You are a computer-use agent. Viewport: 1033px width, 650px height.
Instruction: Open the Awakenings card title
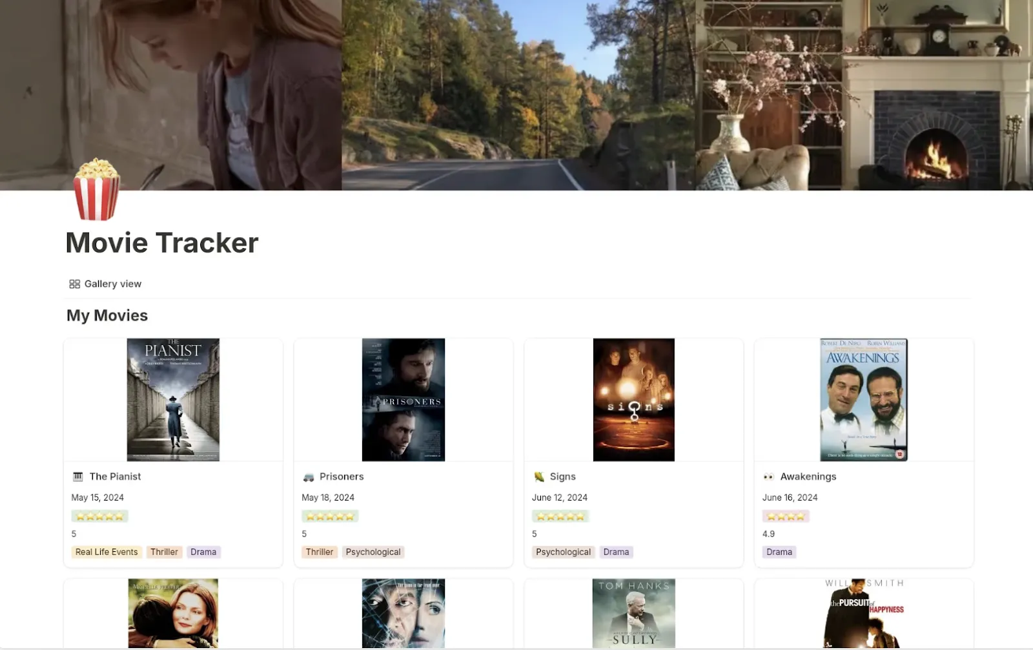[x=808, y=476]
